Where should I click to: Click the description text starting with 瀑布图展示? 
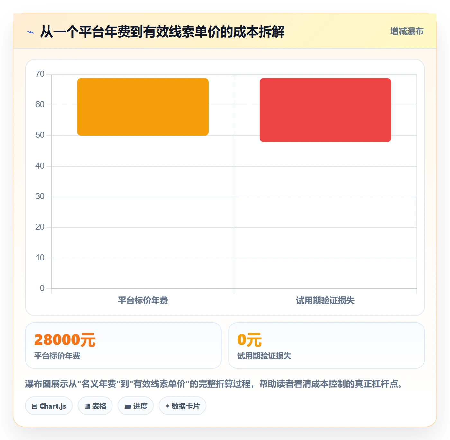coord(214,384)
